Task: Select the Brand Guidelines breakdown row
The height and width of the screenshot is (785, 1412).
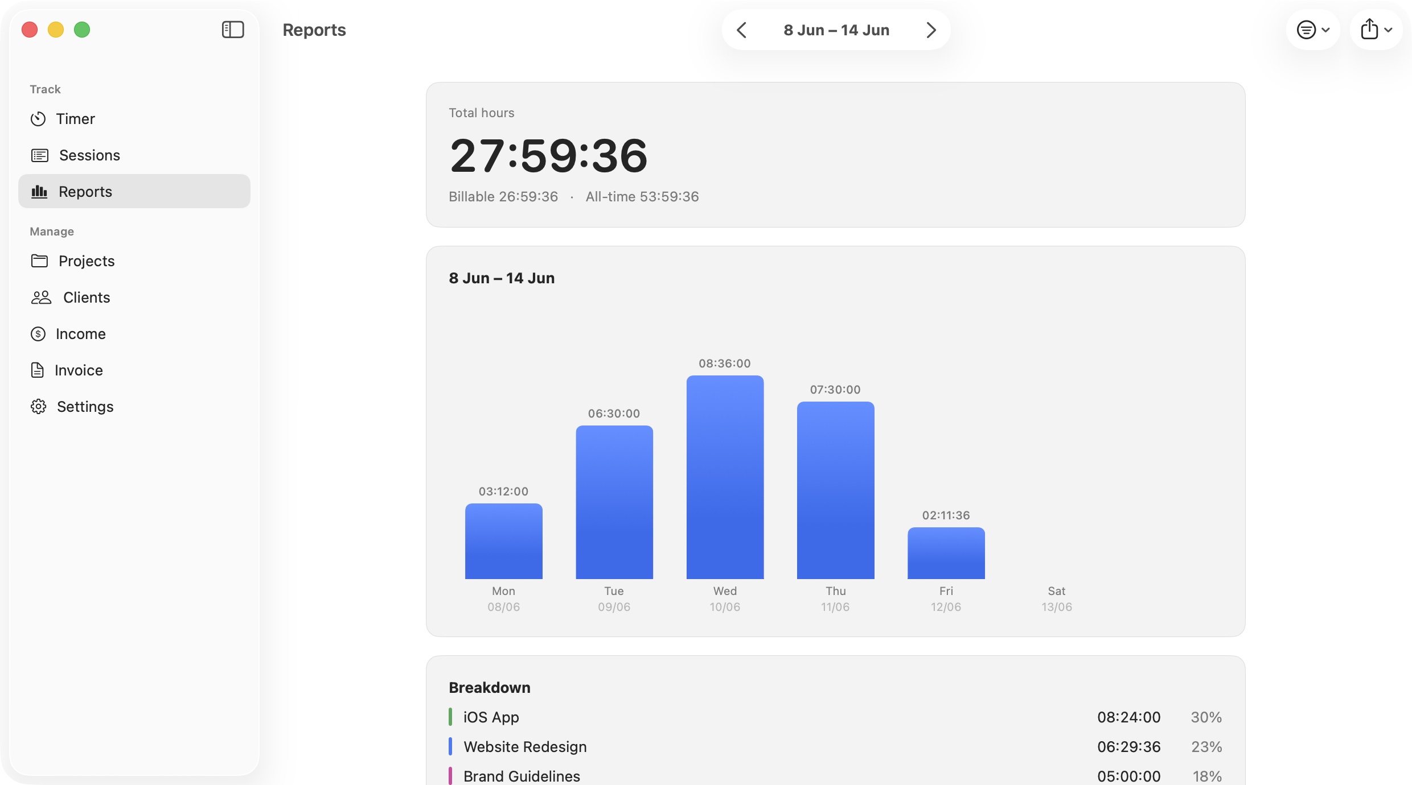Action: 835,776
